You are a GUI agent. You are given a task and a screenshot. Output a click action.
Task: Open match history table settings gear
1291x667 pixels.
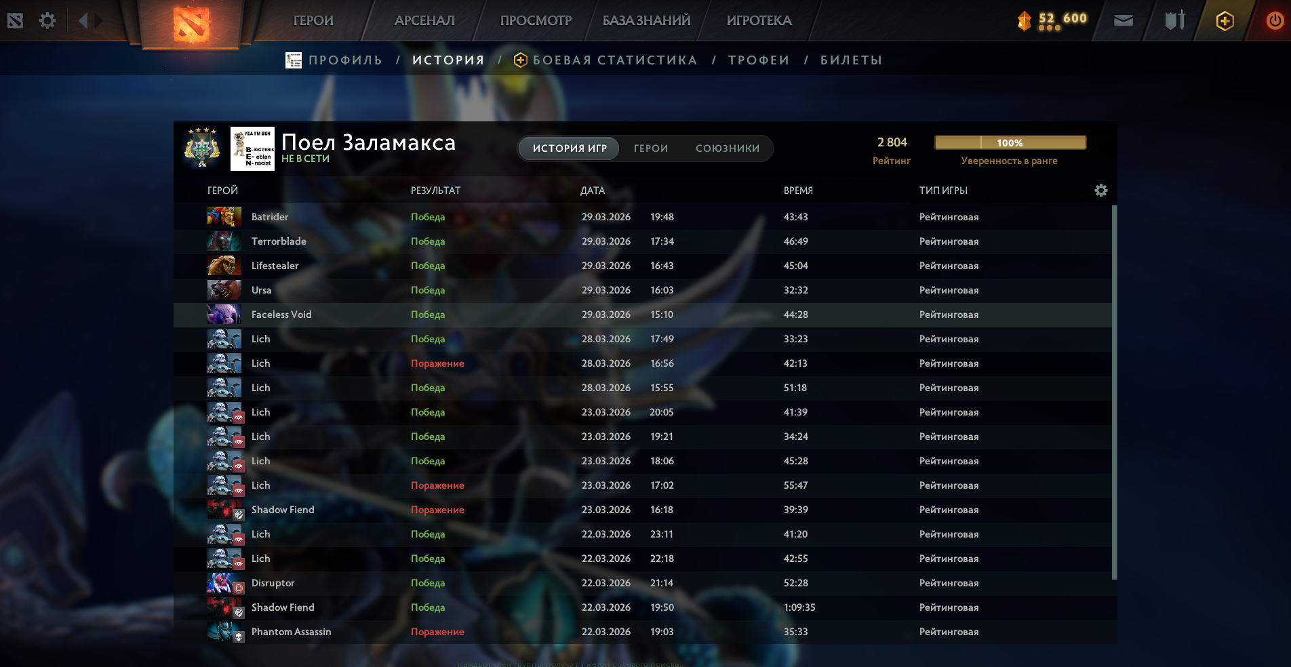(x=1101, y=190)
